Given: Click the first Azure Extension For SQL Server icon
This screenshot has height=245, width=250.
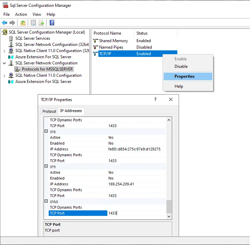Looking at the screenshot, I should tap(11, 57).
